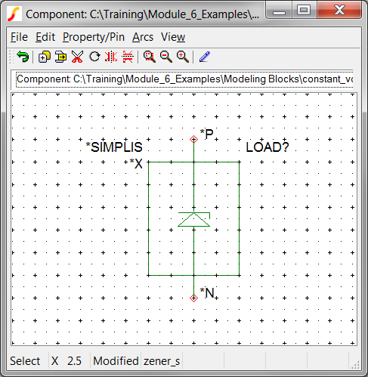This screenshot has height=377, width=368.
Task: Open the Arcs menu
Action: (x=143, y=37)
